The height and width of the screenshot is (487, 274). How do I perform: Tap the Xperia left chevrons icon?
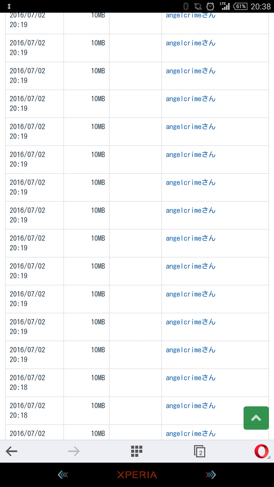click(63, 475)
